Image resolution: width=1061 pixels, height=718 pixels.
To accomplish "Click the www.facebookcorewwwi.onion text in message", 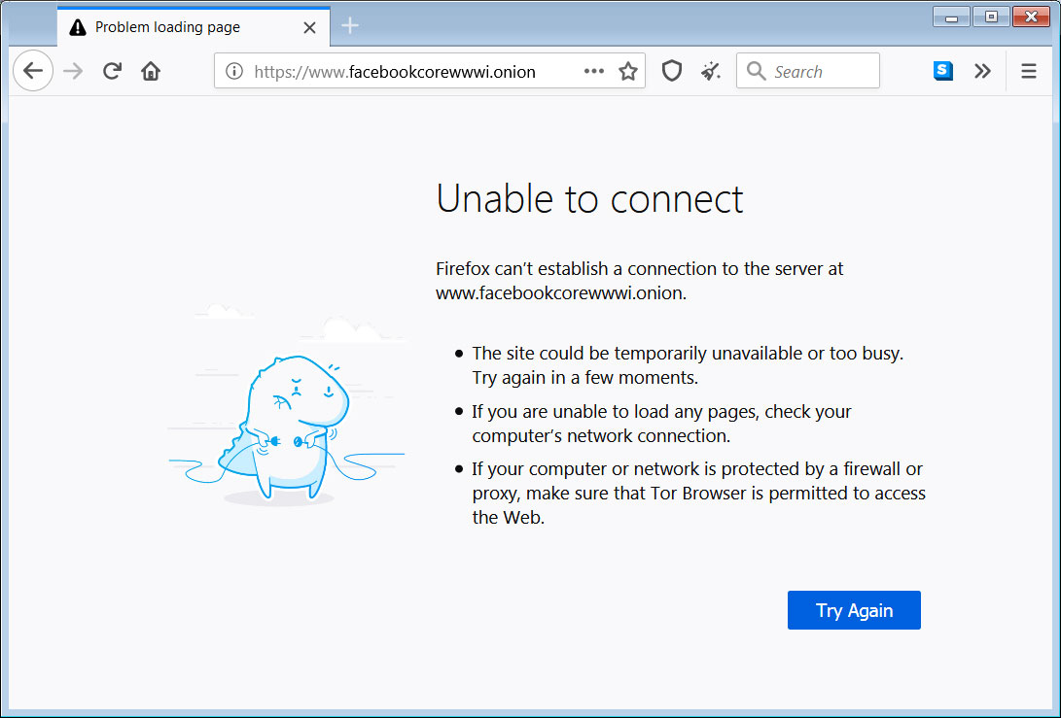I will [x=561, y=293].
